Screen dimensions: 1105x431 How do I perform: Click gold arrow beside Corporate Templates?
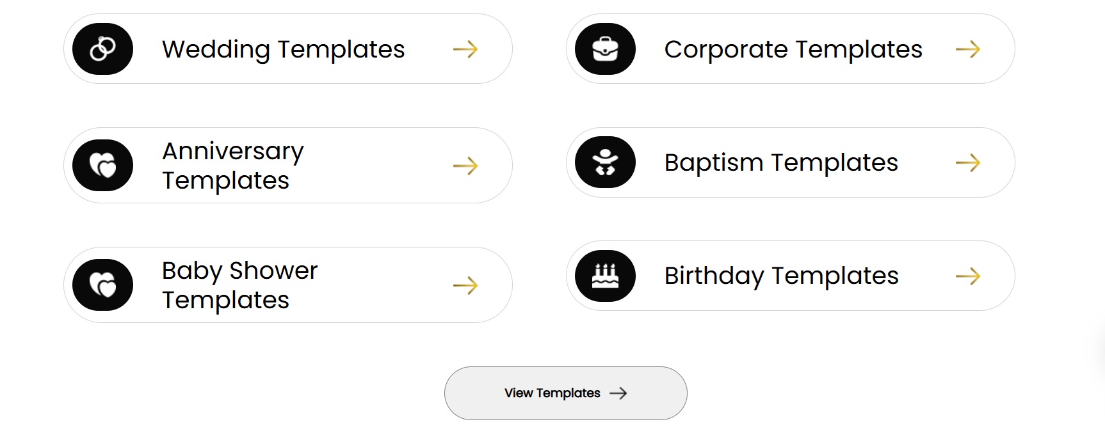click(968, 49)
